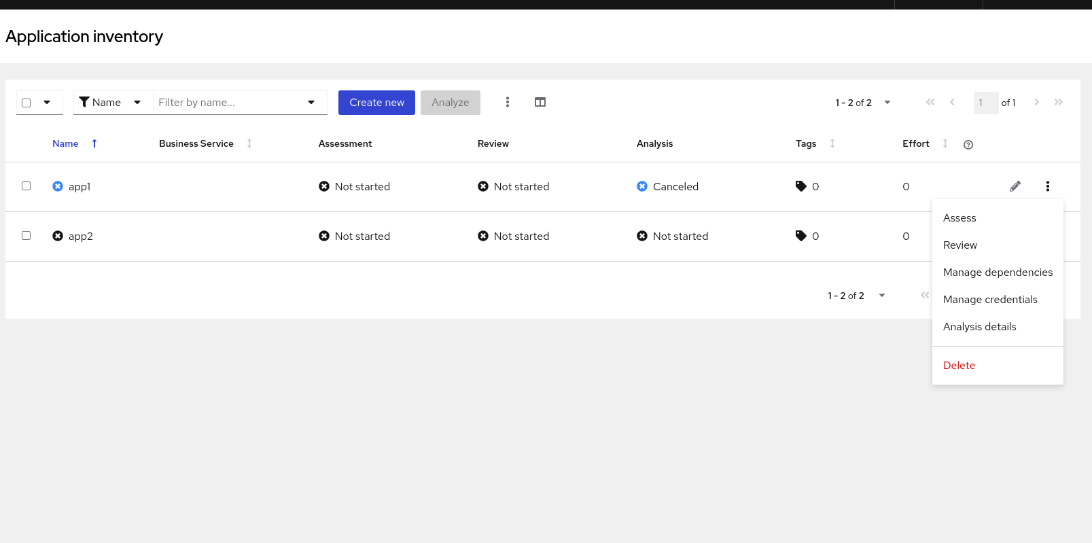This screenshot has height=543, width=1092.
Task: Open the bulk select dropdown arrow
Action: [x=47, y=103]
